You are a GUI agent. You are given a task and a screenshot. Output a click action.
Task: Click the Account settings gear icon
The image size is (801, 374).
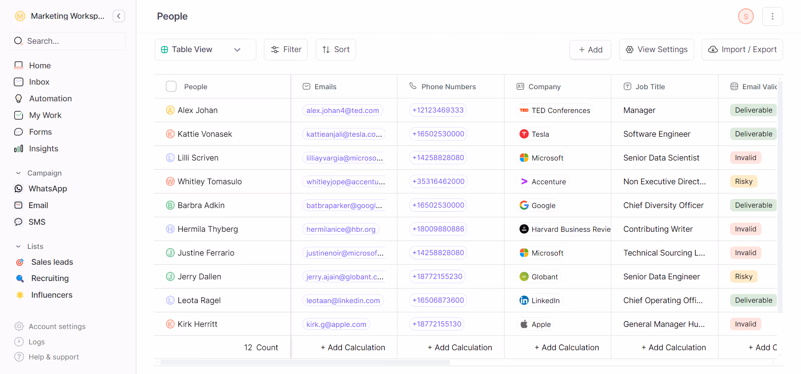[x=19, y=326]
